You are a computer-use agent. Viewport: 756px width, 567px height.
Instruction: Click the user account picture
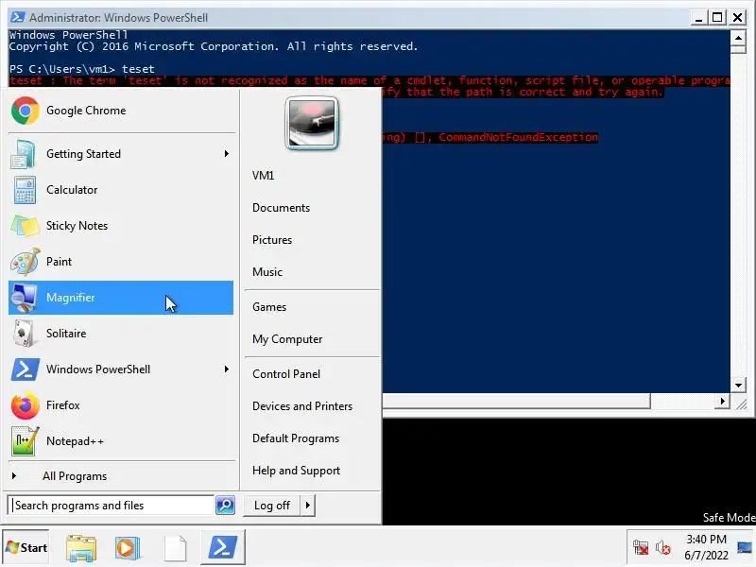(x=312, y=123)
